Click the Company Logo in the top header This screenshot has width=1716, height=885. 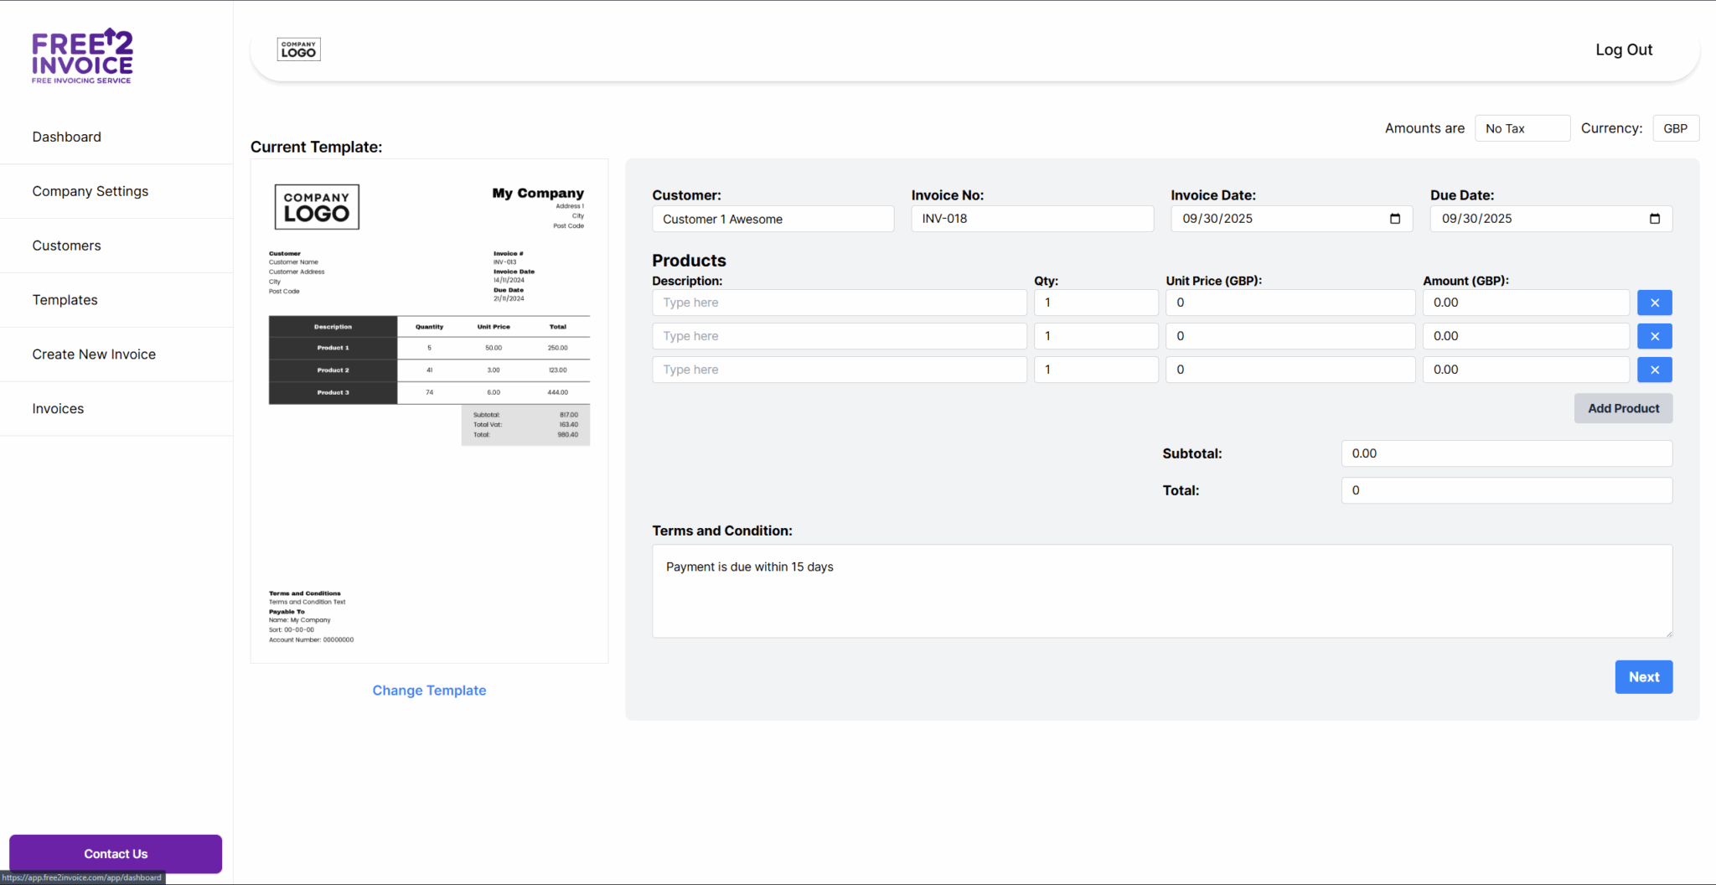(x=298, y=49)
